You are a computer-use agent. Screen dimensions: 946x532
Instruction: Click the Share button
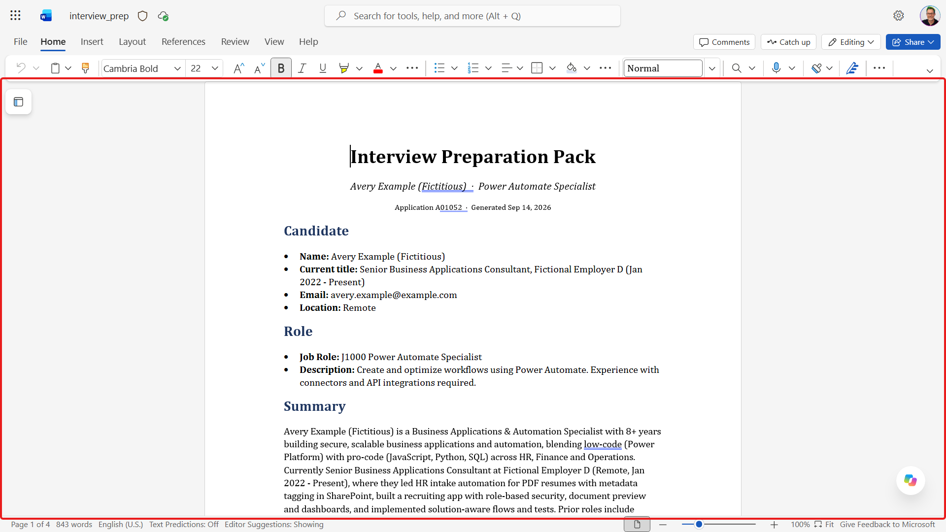point(913,42)
